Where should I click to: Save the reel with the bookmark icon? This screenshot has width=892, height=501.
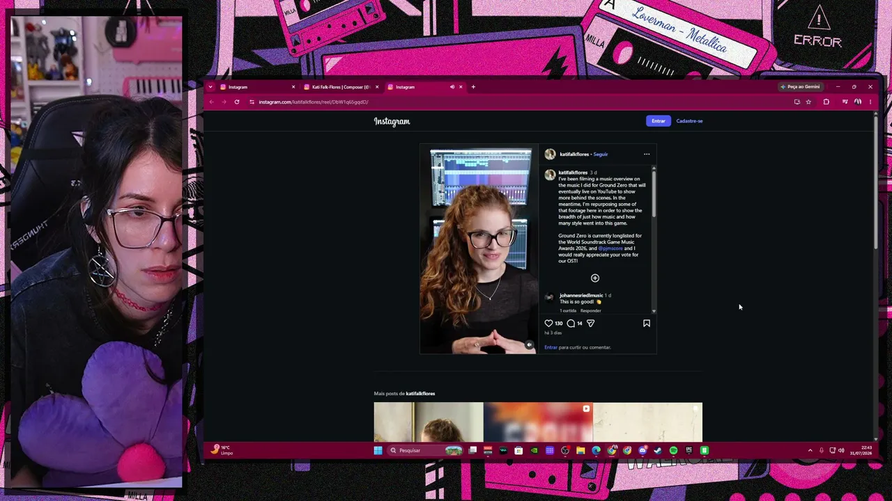647,323
